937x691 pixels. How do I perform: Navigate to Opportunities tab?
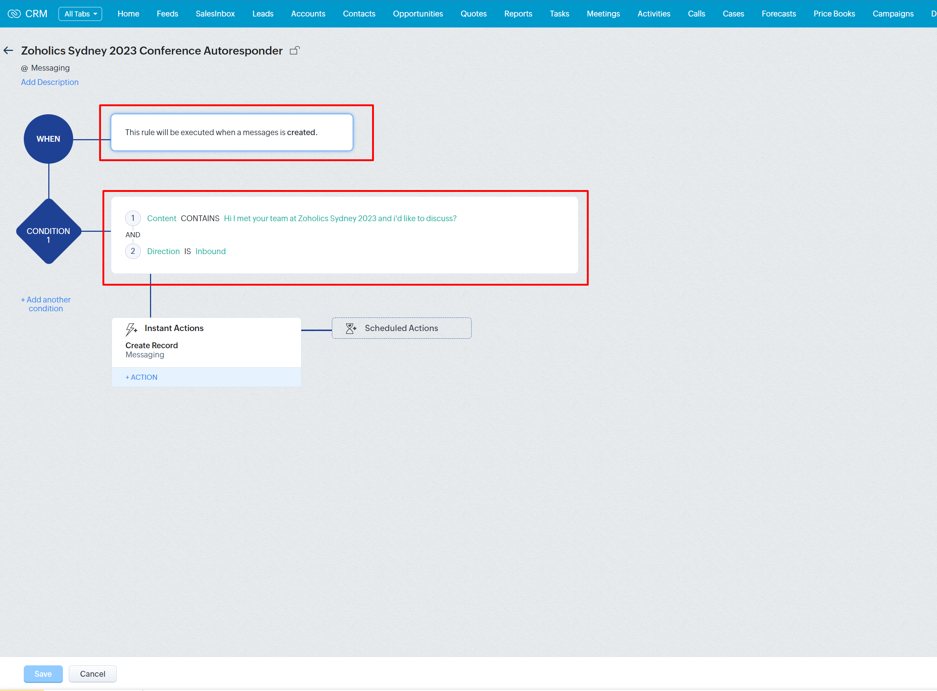[418, 14]
